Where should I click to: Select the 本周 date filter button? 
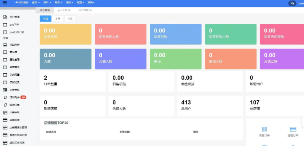pos(58,19)
